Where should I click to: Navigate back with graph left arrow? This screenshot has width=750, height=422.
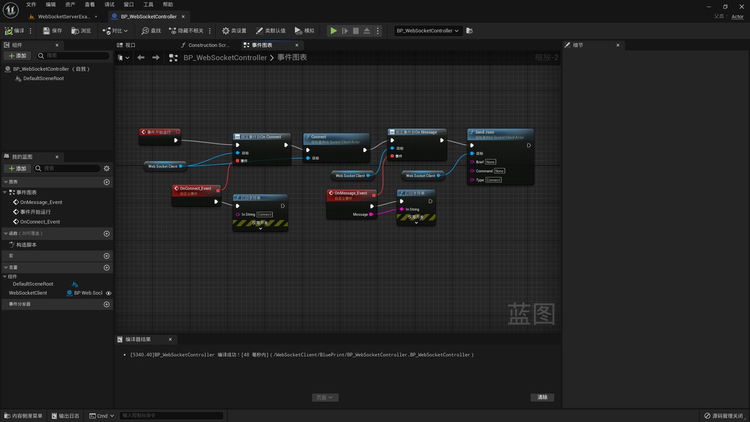[141, 57]
